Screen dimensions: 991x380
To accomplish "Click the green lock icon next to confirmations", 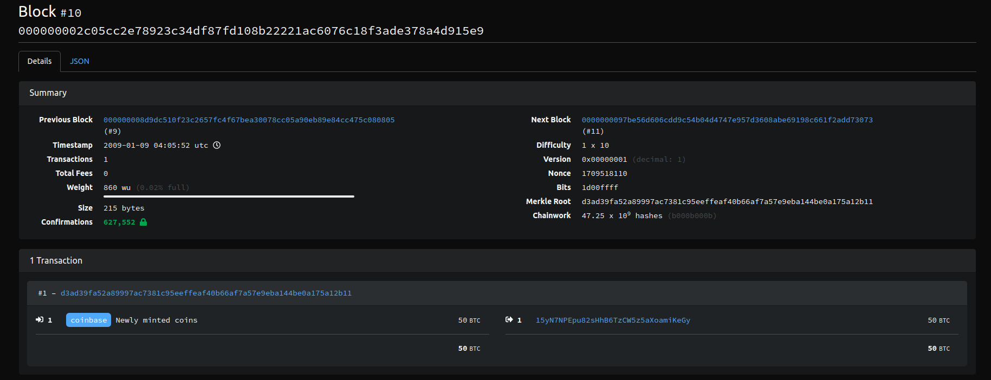I will pos(143,222).
